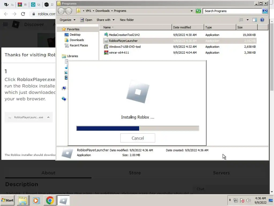Click VM1 in the address breadcrumb
The height and width of the screenshot is (206, 274).
click(x=88, y=11)
